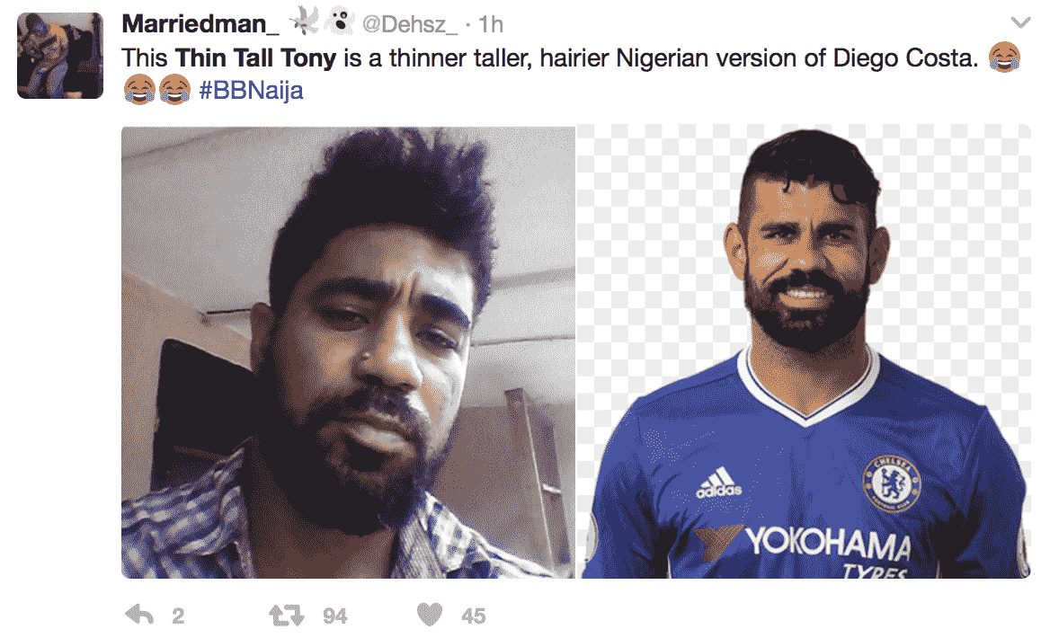This screenshot has width=1041, height=638.
Task: Expand the tweet options chevron menu
Action: 1019,22
